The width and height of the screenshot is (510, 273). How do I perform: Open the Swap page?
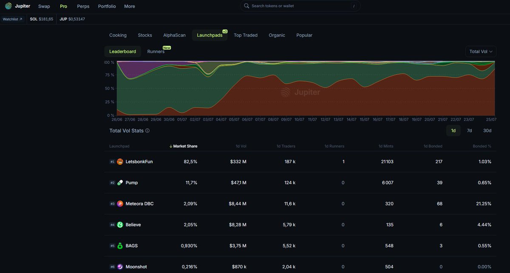[x=44, y=6]
